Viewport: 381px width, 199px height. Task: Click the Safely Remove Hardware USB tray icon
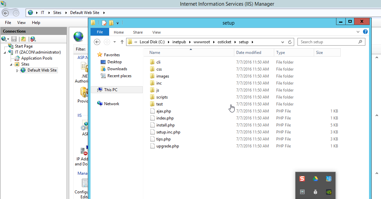[x=315, y=192]
